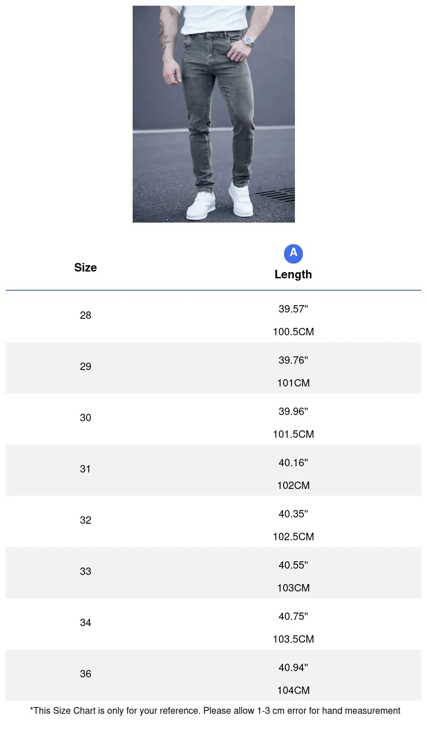Select the 102CM measurement

293,486
